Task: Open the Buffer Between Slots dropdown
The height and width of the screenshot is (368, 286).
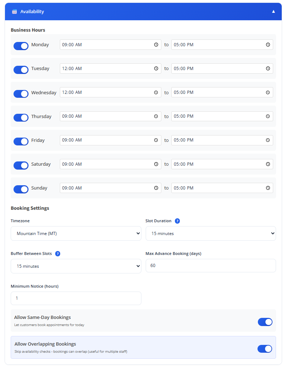Action: point(76,266)
